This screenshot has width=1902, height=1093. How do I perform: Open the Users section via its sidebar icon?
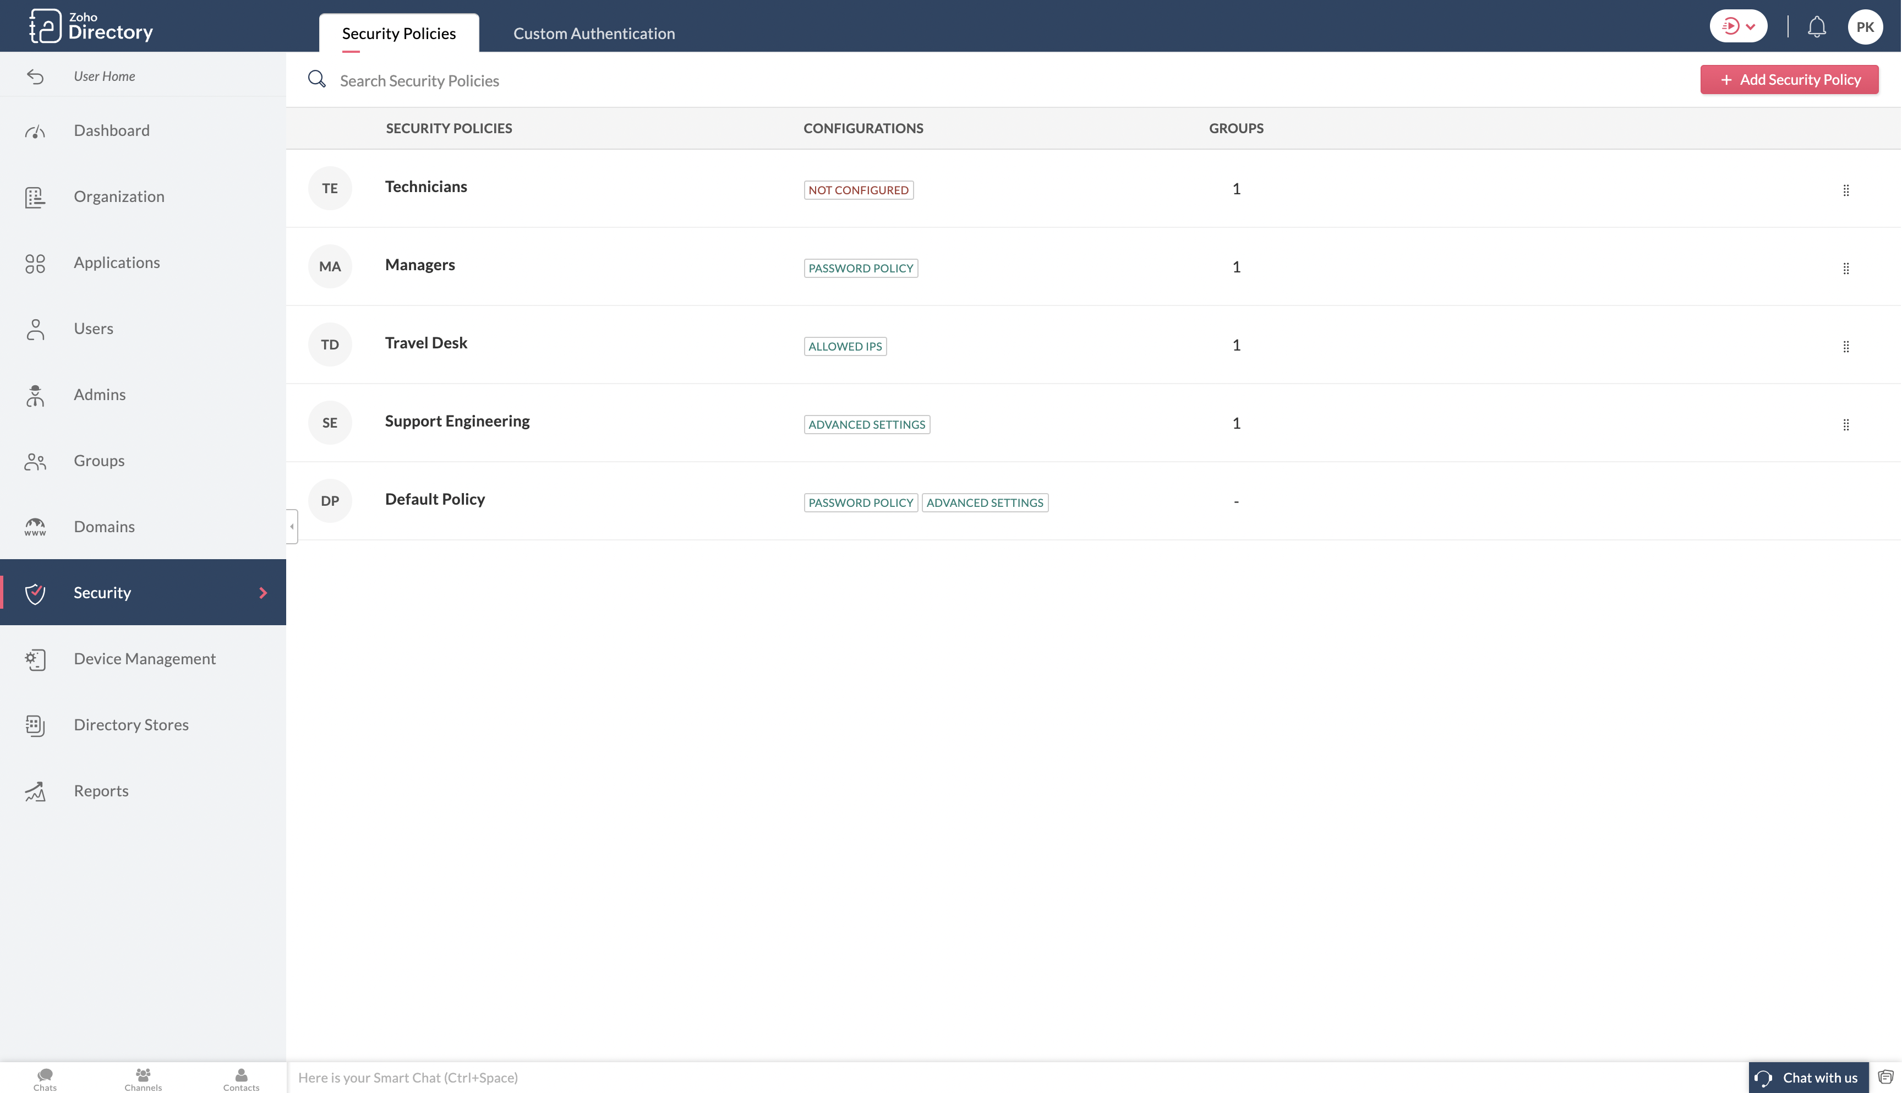(35, 329)
